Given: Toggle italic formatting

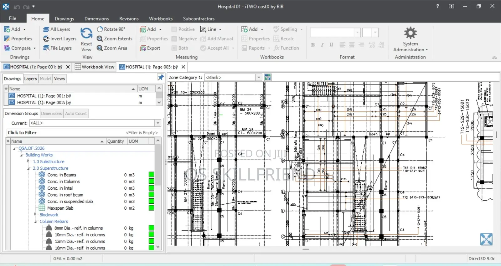Looking at the screenshot, I should pos(322,45).
